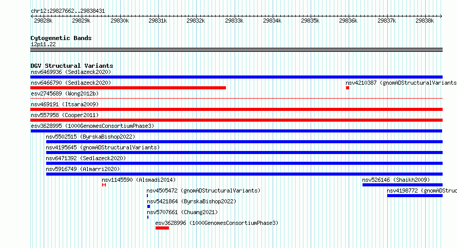Open nsv5707661 (Chuang2021) variant
The height and width of the screenshot is (248, 457).
point(182,212)
